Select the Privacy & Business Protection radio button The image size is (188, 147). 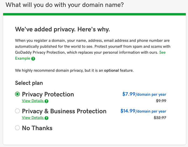[17, 111]
